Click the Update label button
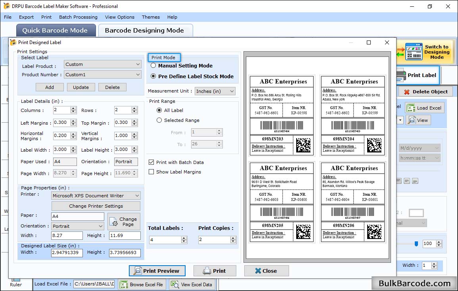 click(x=81, y=87)
